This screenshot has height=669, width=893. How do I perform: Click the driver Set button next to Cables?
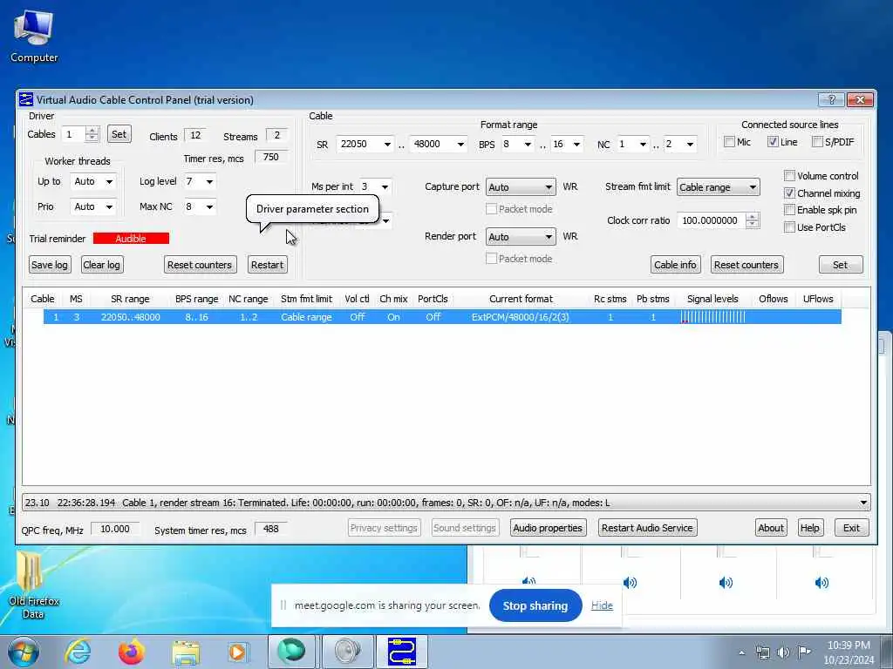pyautogui.click(x=119, y=134)
